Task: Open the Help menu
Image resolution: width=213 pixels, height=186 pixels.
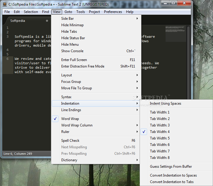Action: click(x=130, y=12)
